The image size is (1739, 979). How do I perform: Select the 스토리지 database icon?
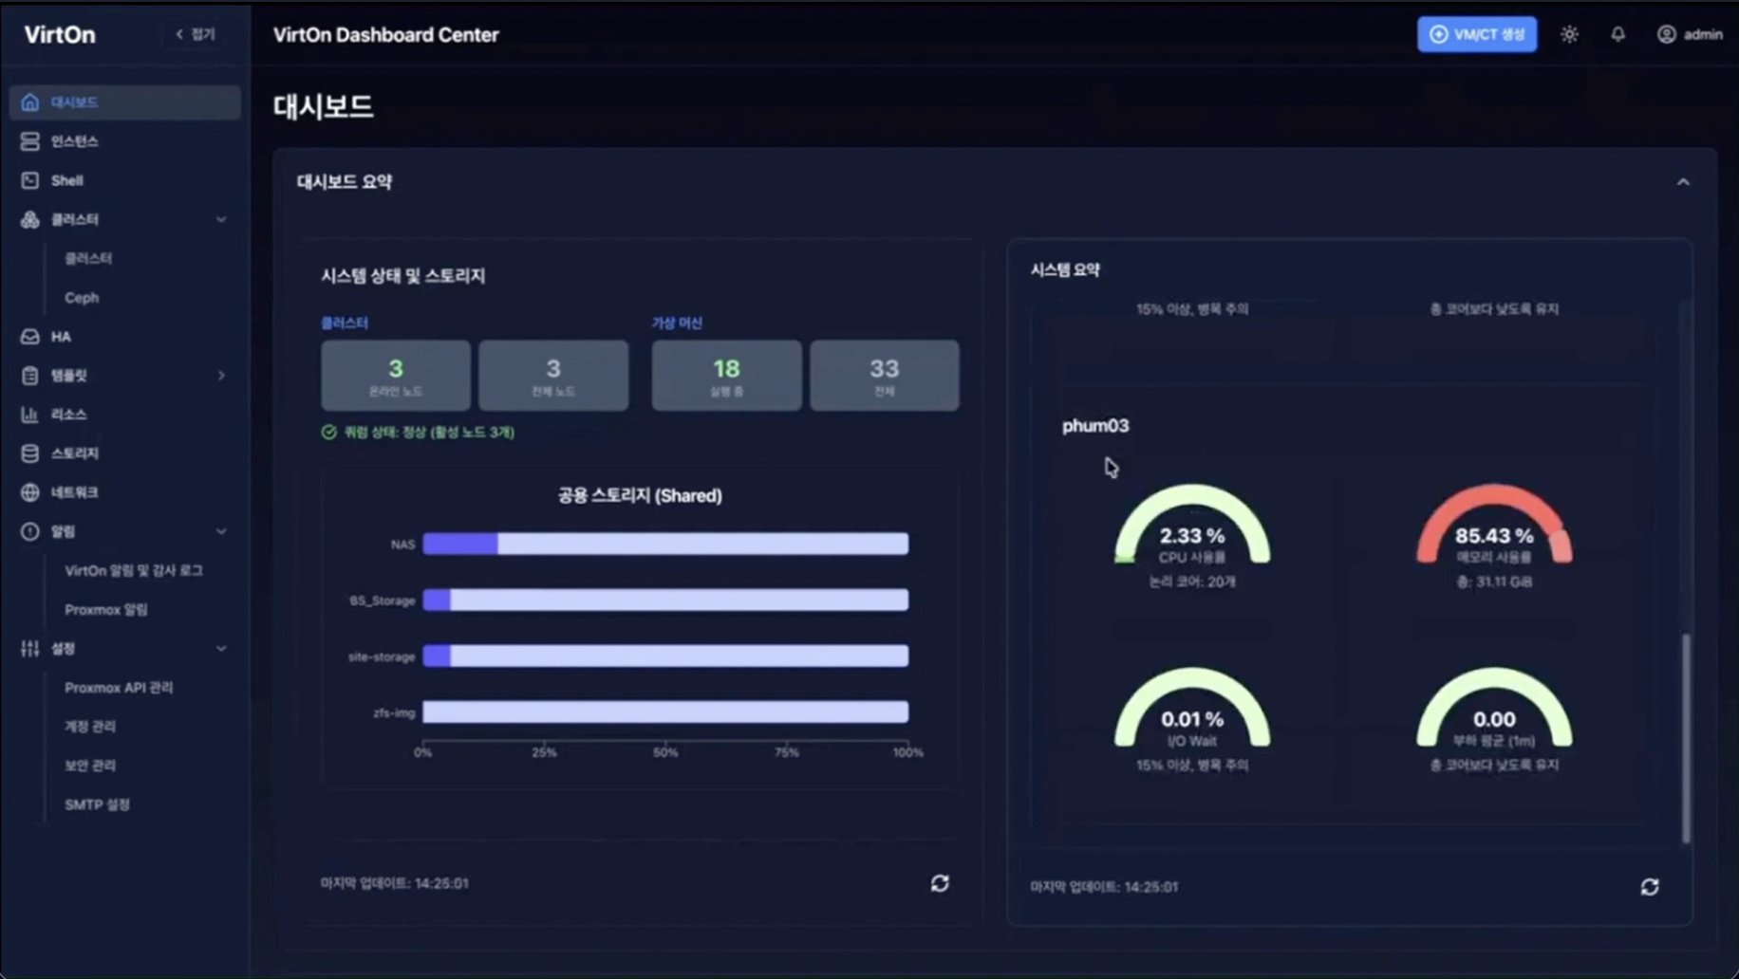pos(30,453)
